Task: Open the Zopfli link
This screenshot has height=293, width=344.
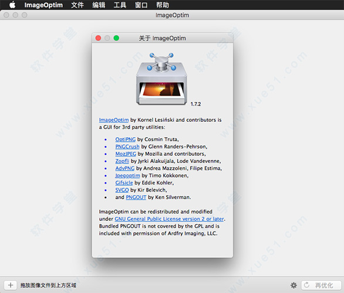Action: click(x=122, y=161)
